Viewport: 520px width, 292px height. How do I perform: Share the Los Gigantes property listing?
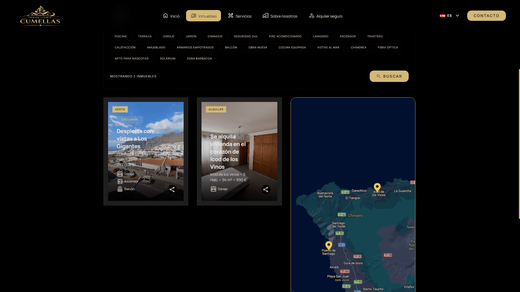coord(172,190)
